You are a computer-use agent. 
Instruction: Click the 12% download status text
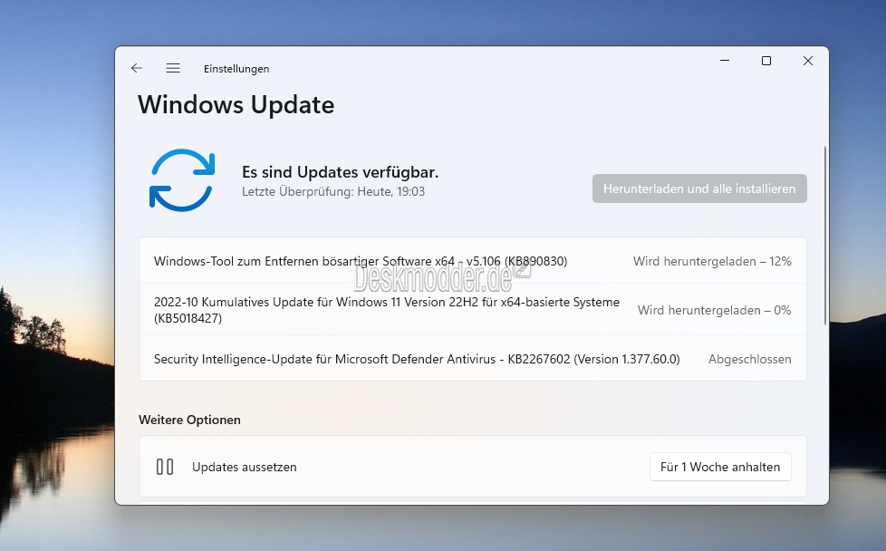coord(712,261)
